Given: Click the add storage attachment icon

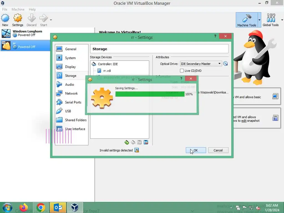Looking at the screenshot, I should pos(140,142).
